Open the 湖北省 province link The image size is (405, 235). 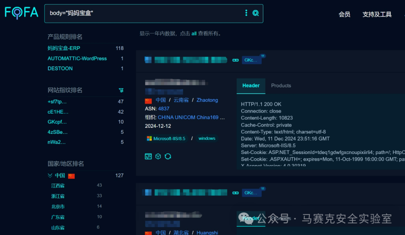point(181,232)
